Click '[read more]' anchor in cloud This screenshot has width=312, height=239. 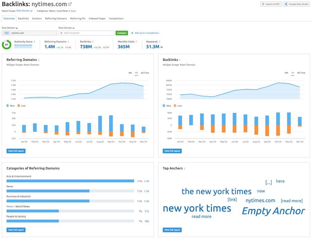(292, 201)
